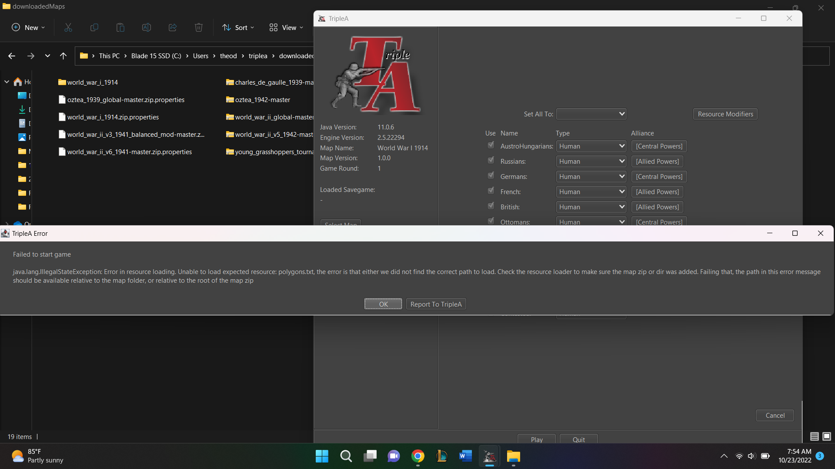Click Home icon in navigation pane
This screenshot has width=835, height=469.
[18, 82]
